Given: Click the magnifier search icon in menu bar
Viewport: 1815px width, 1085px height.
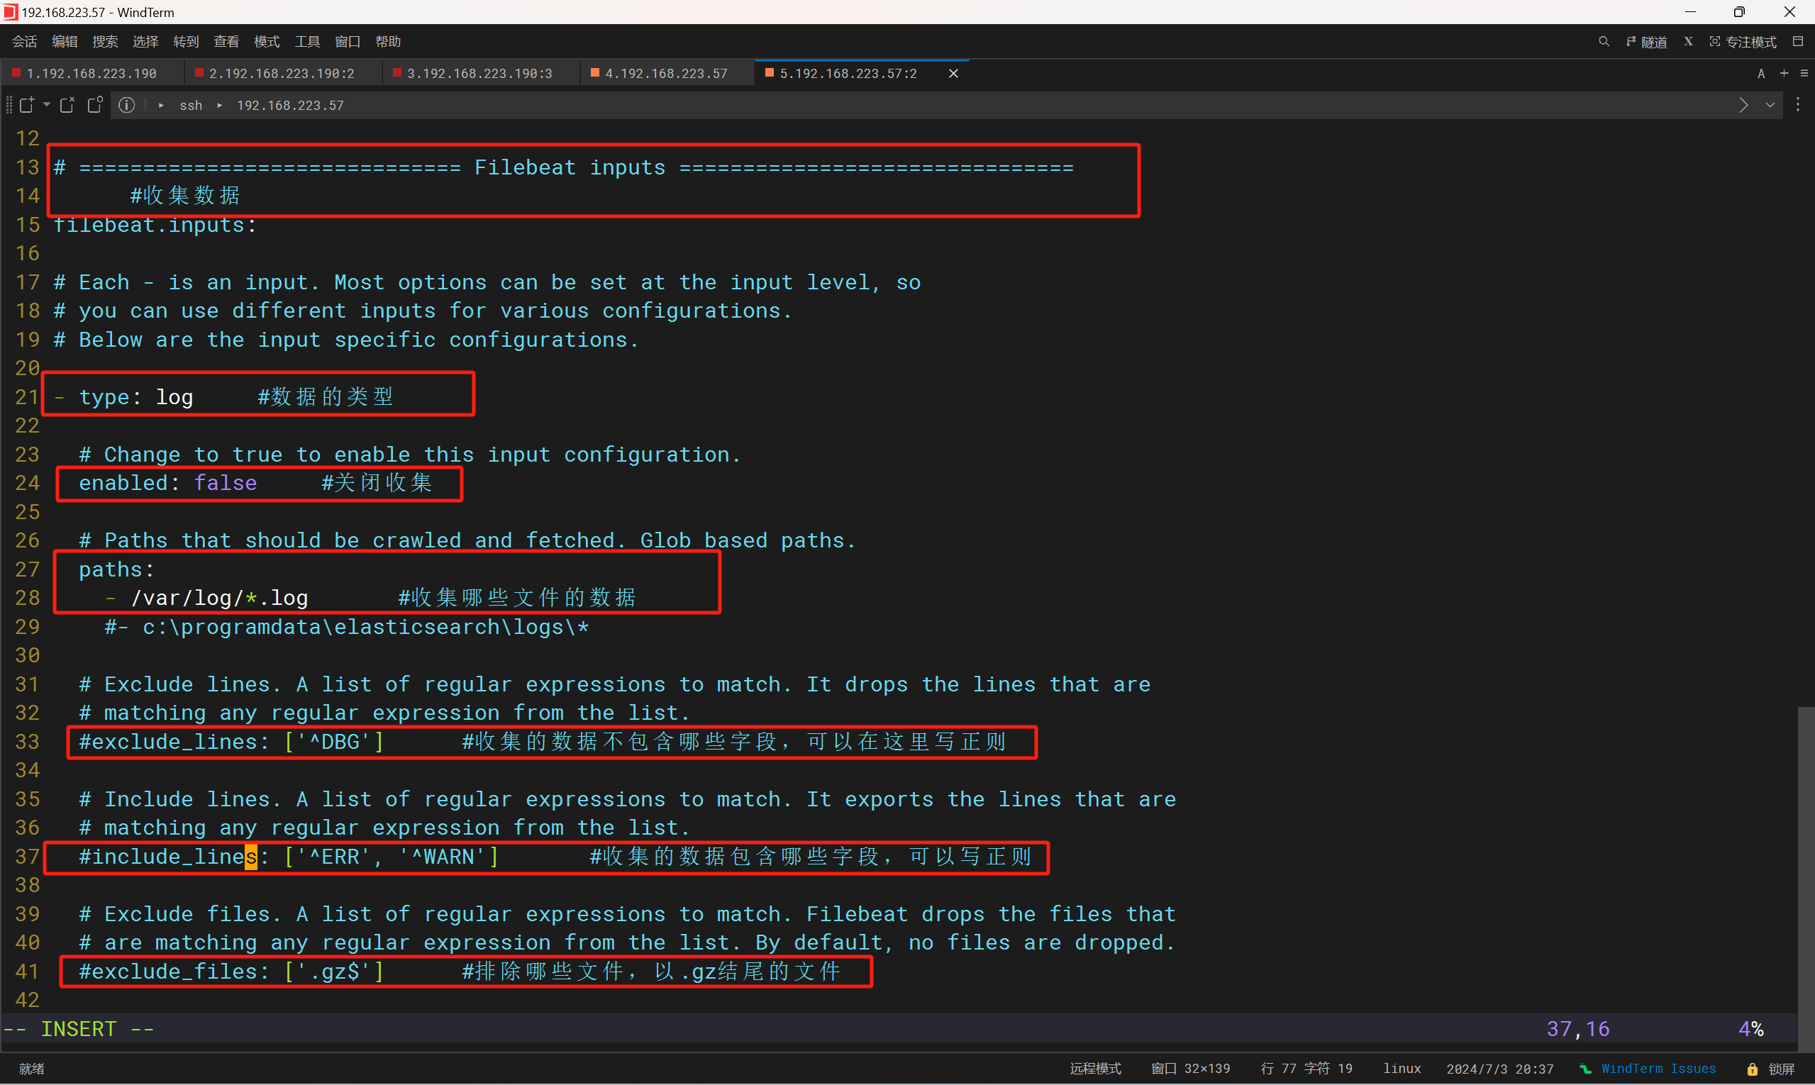Looking at the screenshot, I should tap(1604, 42).
